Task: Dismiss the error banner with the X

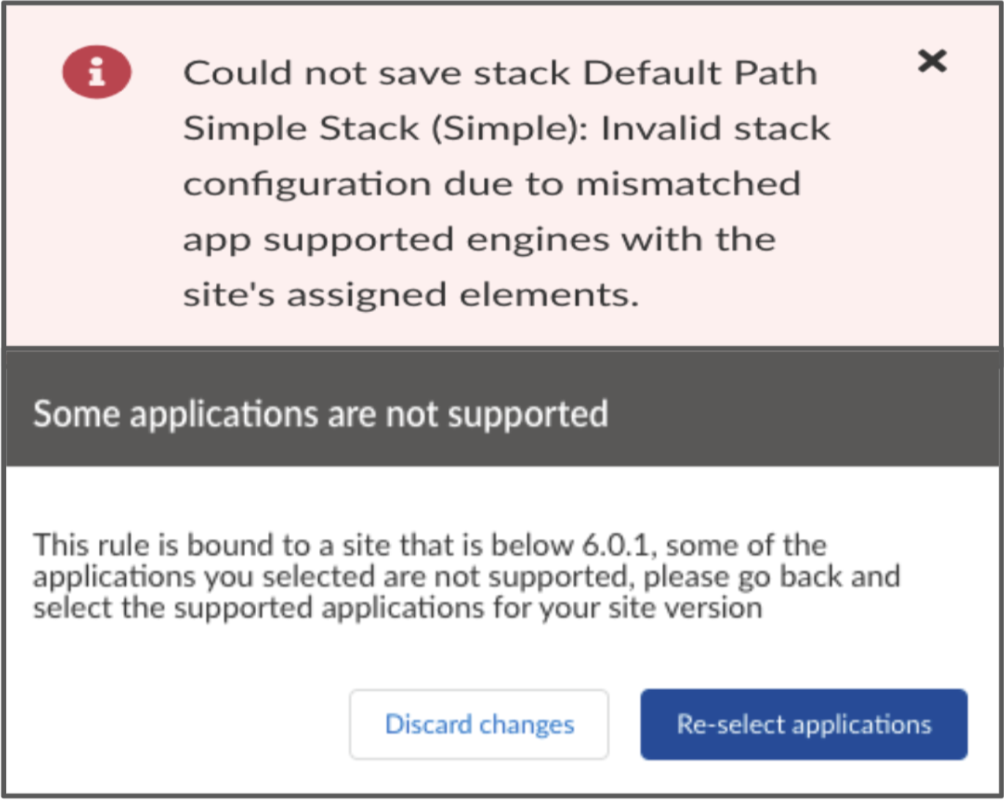Action: 932,61
